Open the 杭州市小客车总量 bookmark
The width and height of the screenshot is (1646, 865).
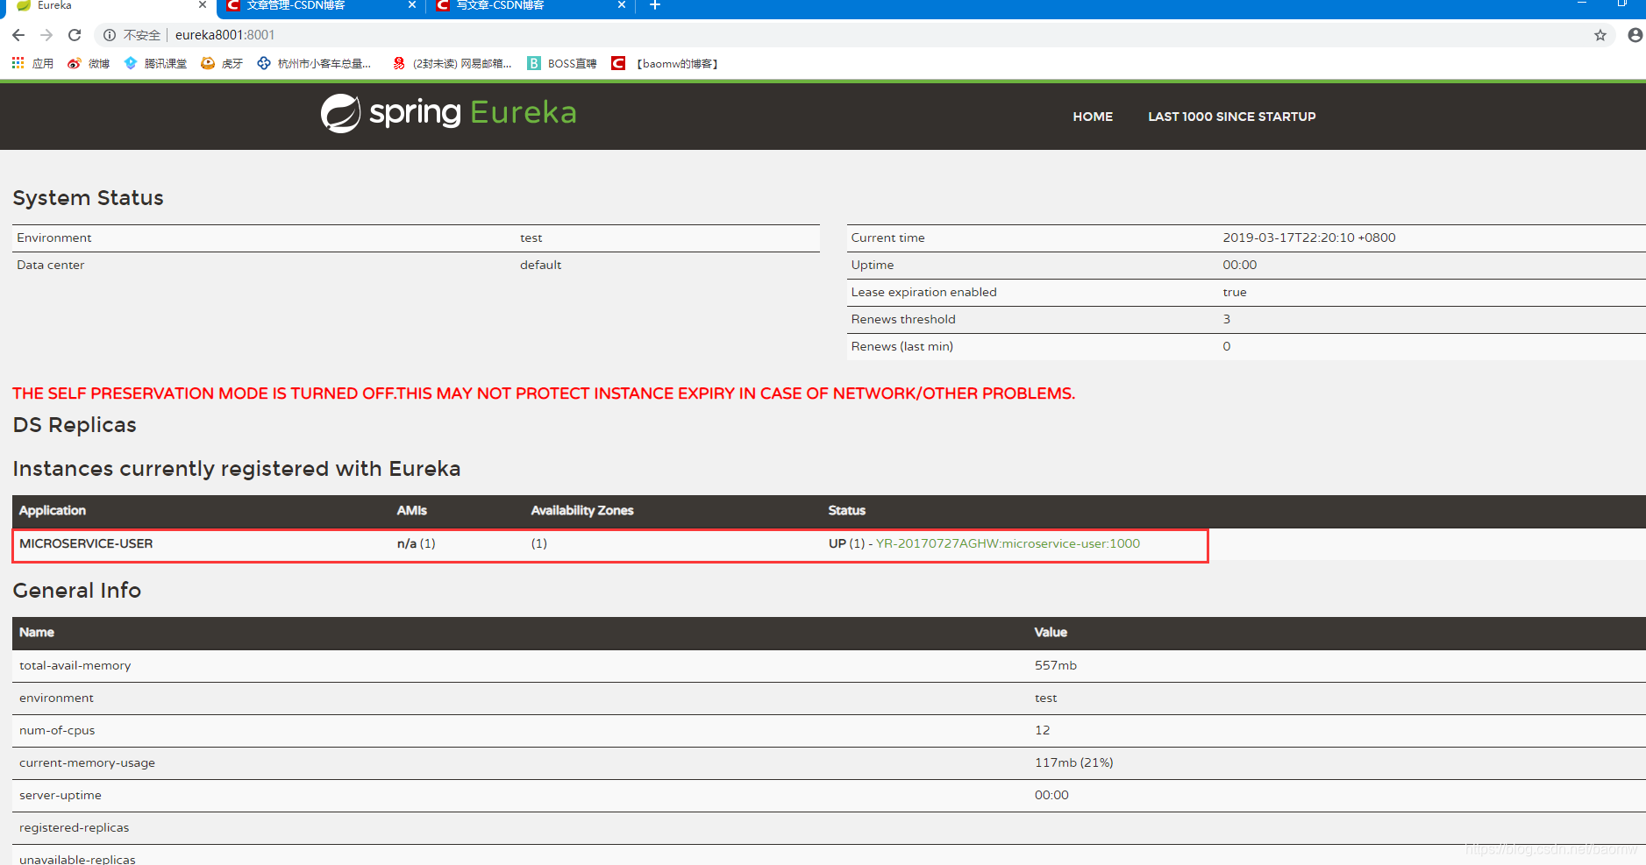314,63
